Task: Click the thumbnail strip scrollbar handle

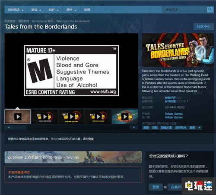Action: (x=19, y=127)
